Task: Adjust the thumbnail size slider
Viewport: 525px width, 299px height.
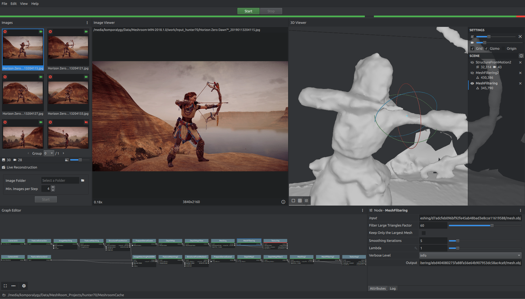Action: (80, 160)
